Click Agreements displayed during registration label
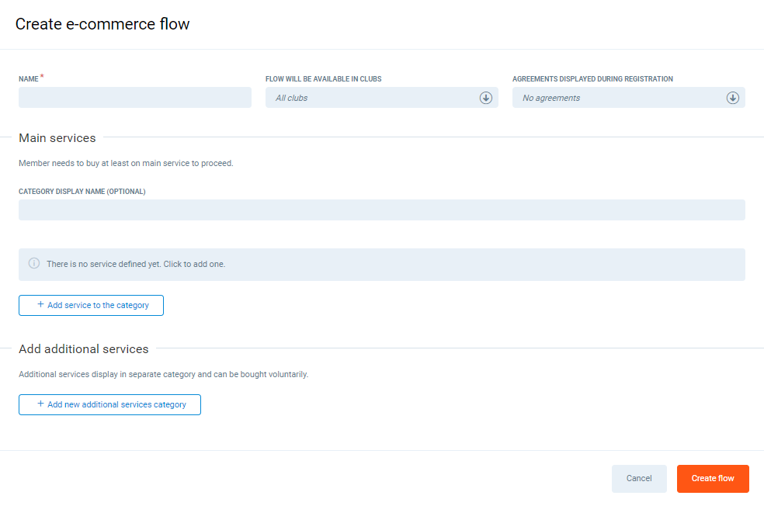This screenshot has width=764, height=506. [592, 79]
